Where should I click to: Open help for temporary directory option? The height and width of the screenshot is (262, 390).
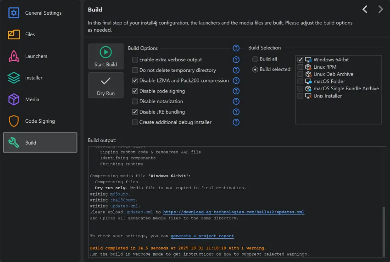point(236,70)
